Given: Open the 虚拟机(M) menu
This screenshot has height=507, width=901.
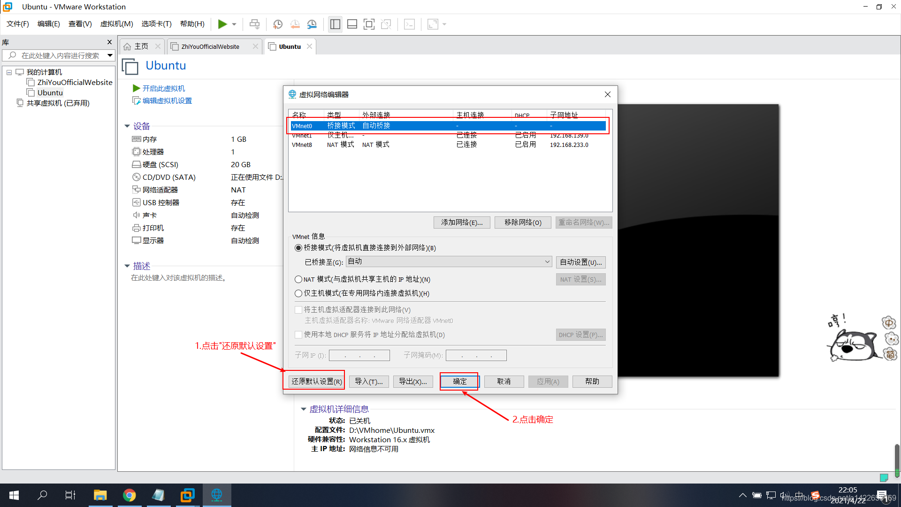Looking at the screenshot, I should pyautogui.click(x=117, y=24).
